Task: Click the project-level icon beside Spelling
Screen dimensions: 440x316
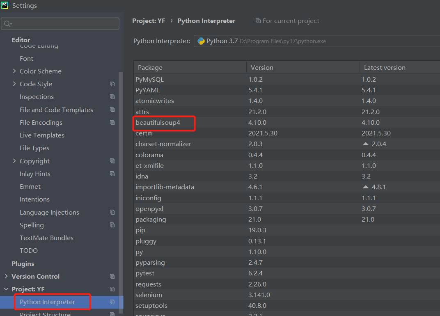Action: point(112,225)
